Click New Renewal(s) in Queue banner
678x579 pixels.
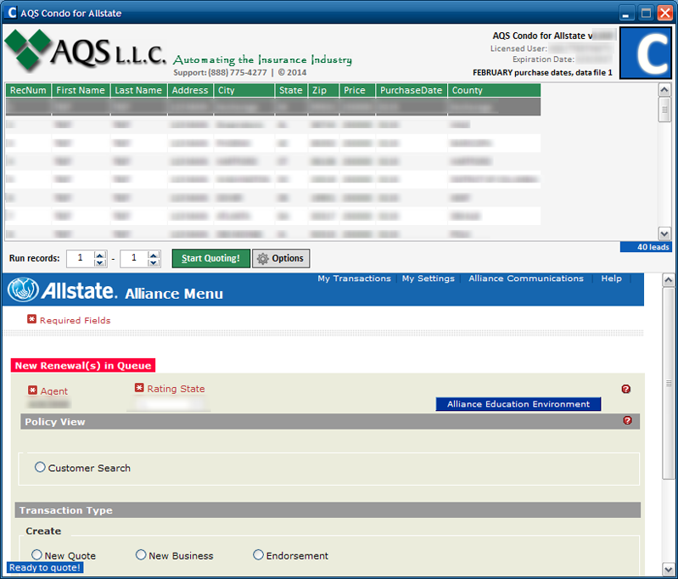click(83, 366)
